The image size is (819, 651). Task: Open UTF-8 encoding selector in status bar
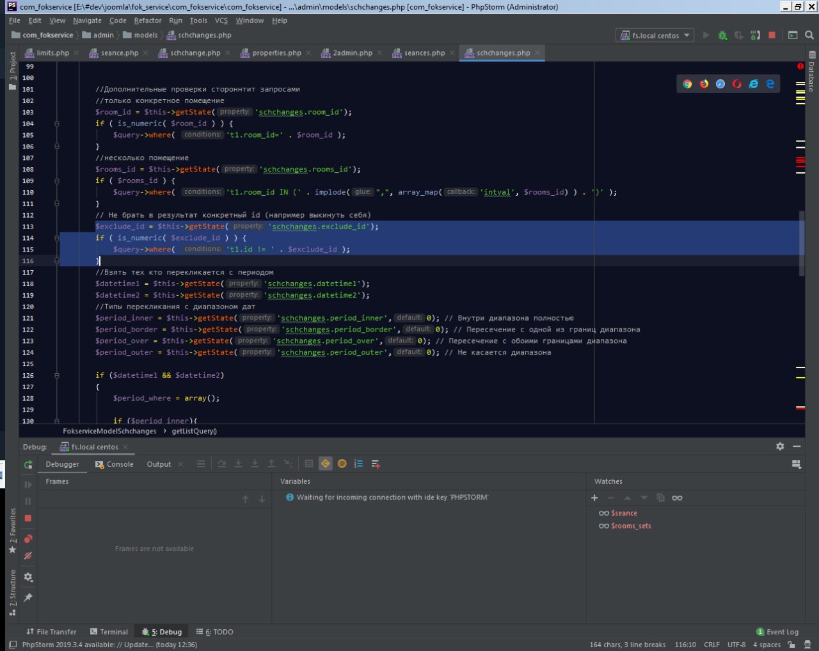click(736, 645)
